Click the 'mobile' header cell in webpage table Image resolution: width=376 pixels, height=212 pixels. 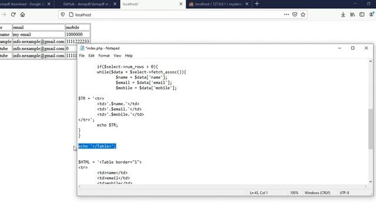78,28
